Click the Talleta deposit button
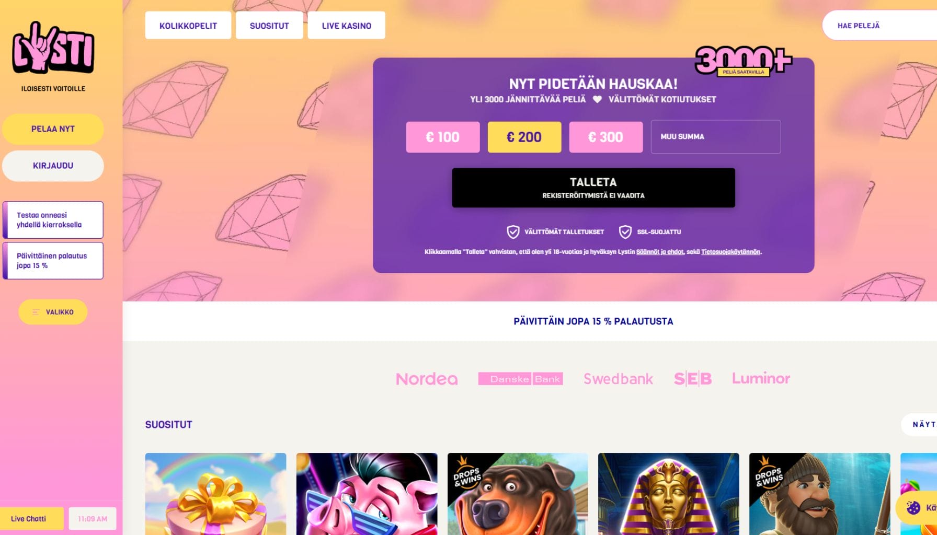937x535 pixels. click(x=593, y=188)
